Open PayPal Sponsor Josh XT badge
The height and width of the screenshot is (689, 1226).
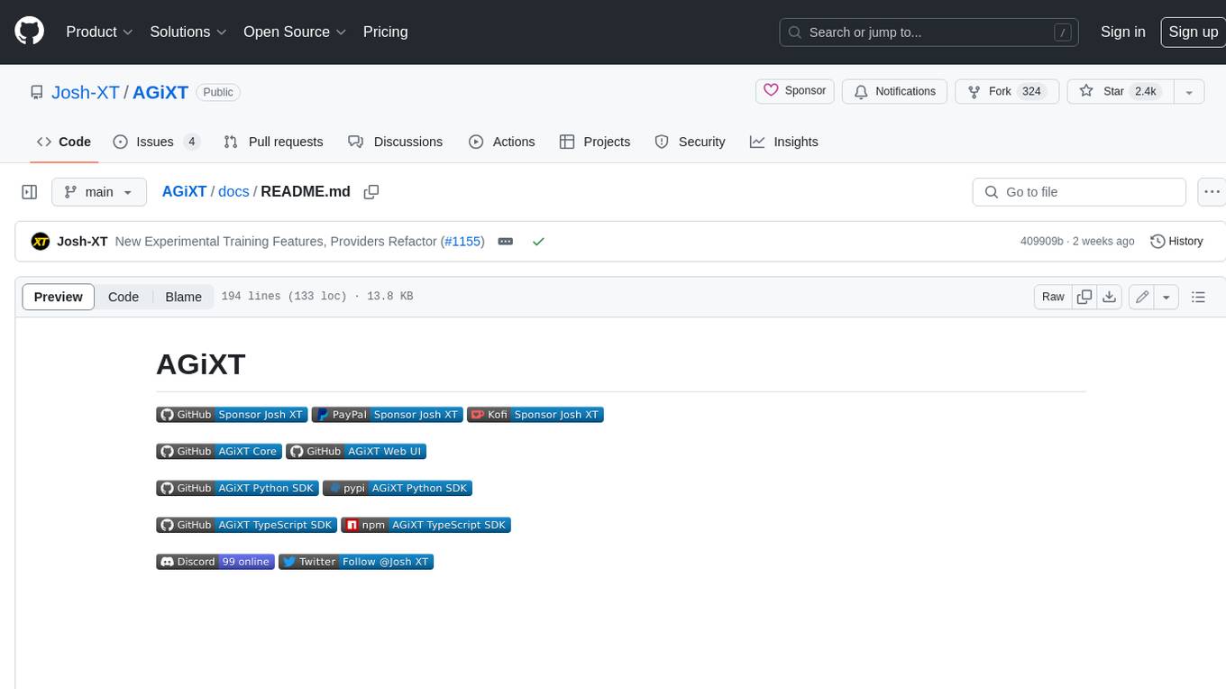[x=388, y=415]
